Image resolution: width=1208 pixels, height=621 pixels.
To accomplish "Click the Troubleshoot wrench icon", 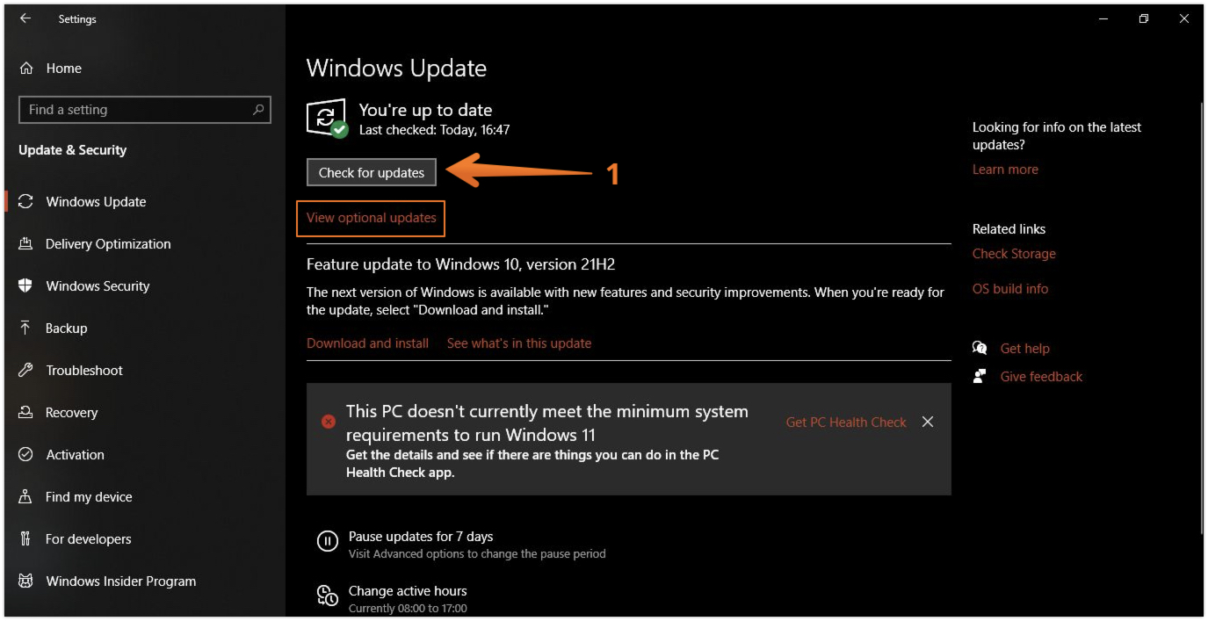I will pos(25,371).
